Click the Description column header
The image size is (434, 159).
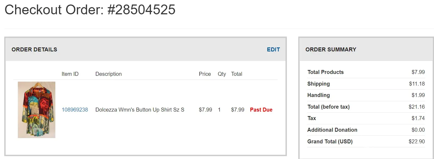[x=108, y=74]
